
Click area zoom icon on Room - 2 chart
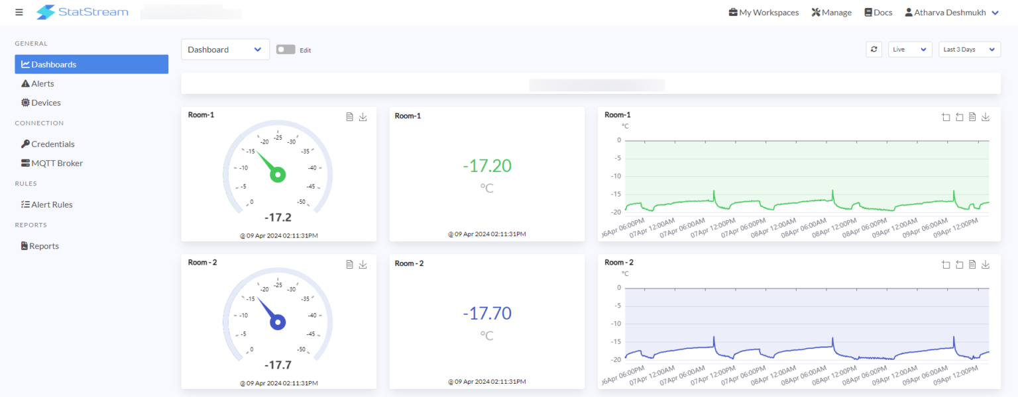(946, 265)
